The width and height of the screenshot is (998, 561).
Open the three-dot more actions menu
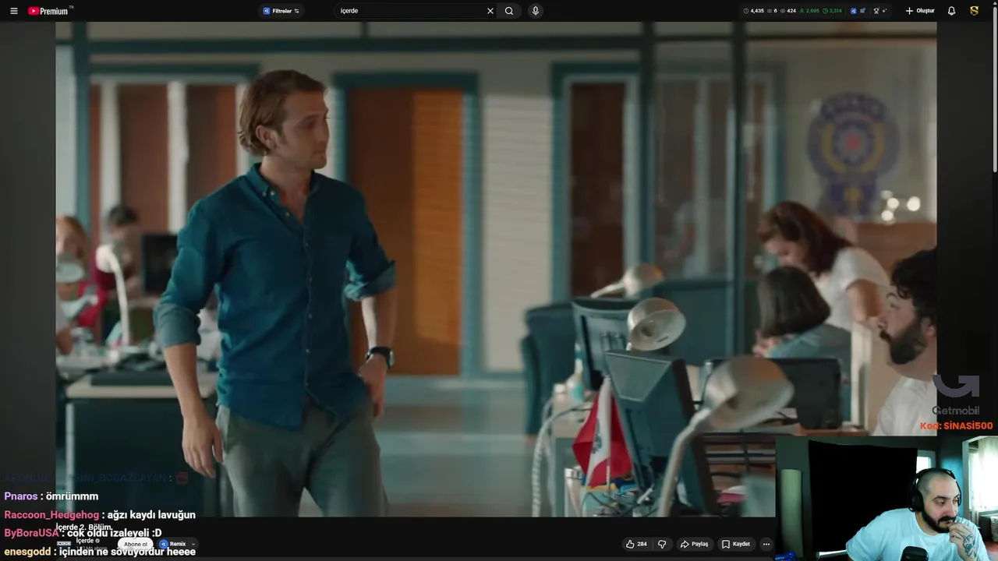[x=766, y=544]
